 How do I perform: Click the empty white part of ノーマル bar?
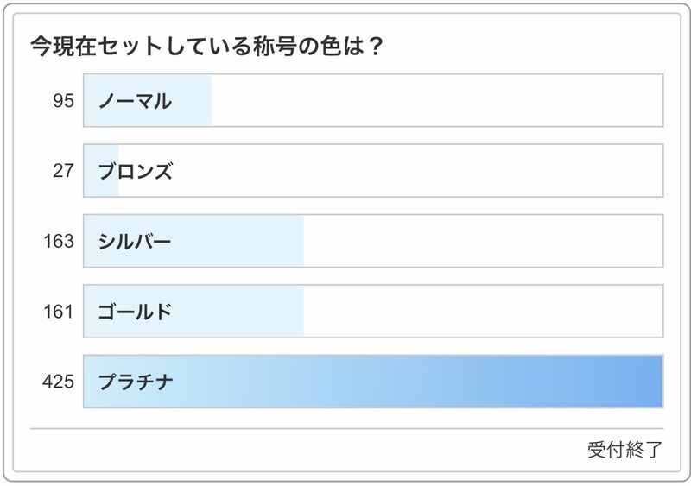[436, 101]
